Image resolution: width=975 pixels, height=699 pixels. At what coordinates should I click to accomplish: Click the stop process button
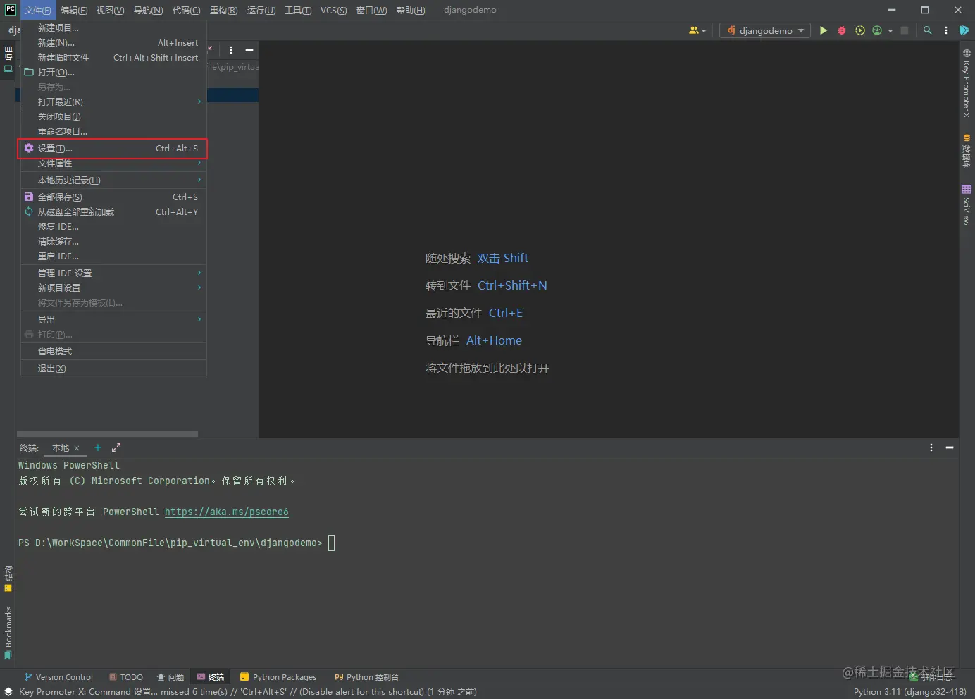(x=905, y=30)
